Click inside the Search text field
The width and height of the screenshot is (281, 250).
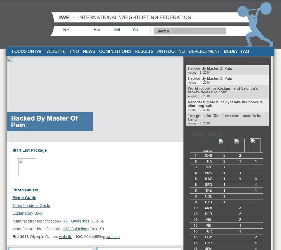click(x=199, y=31)
